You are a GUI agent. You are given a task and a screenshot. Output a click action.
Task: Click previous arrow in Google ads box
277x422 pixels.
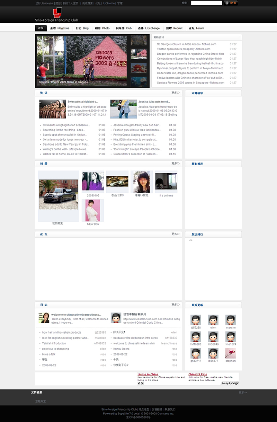tap(139, 383)
